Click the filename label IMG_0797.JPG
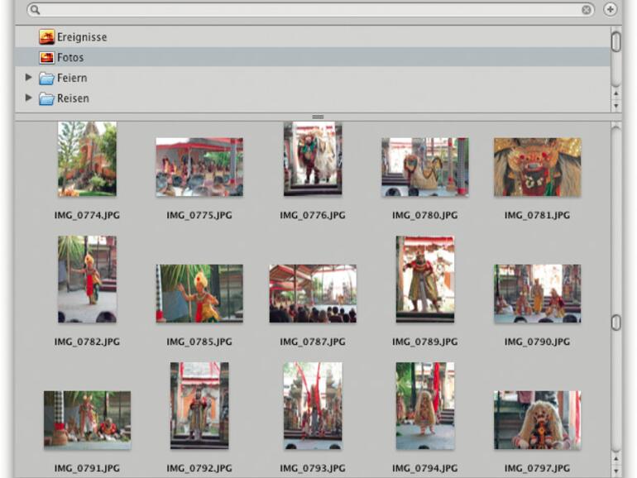The width and height of the screenshot is (637, 478). pos(538,468)
